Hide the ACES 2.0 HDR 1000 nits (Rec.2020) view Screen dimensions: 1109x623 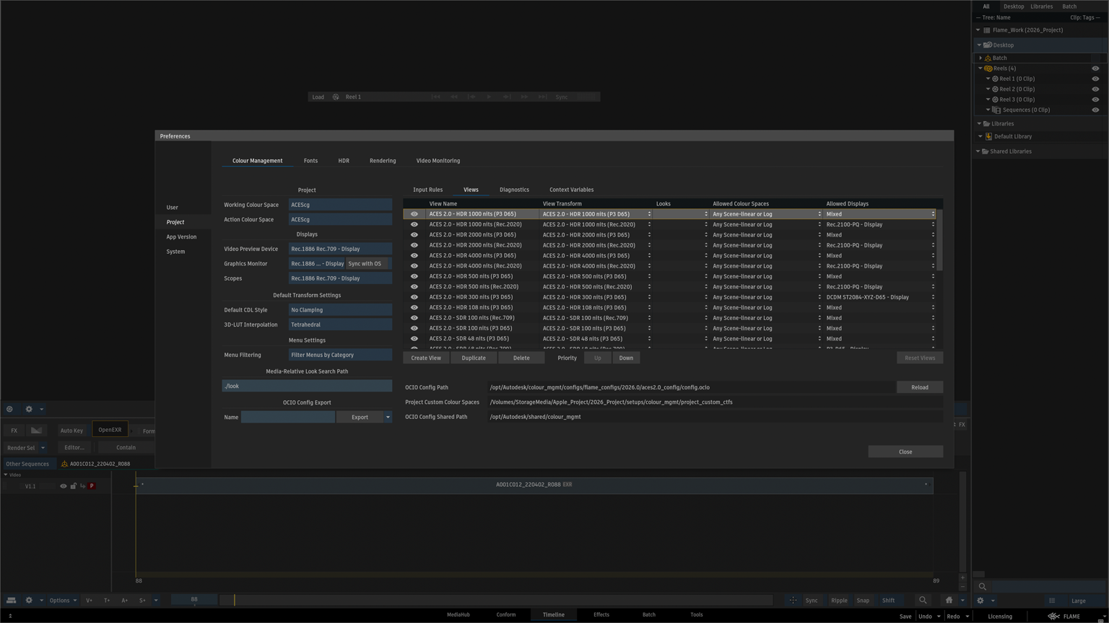pos(414,224)
